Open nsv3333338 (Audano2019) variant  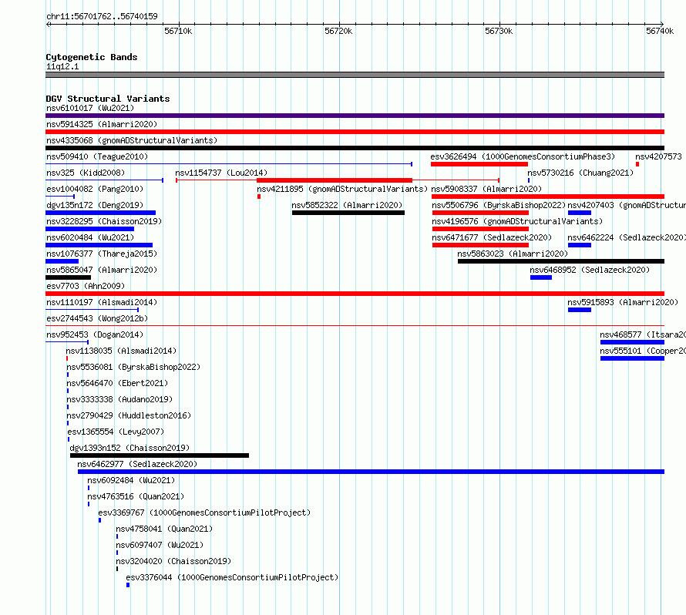tap(119, 399)
